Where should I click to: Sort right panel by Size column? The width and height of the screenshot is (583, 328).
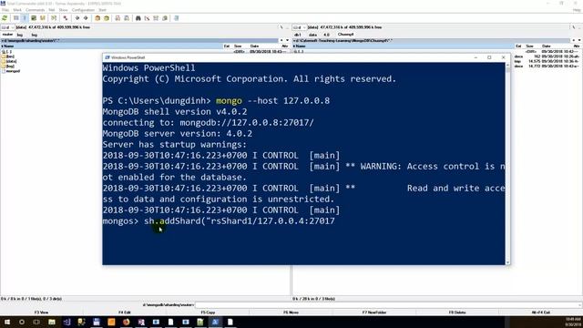click(530, 46)
